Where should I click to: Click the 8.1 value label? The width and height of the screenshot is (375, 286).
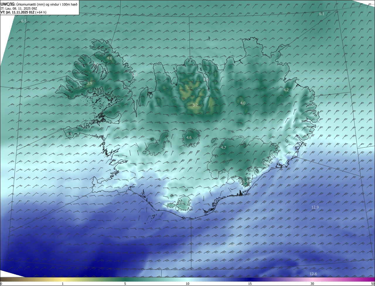[96, 64]
